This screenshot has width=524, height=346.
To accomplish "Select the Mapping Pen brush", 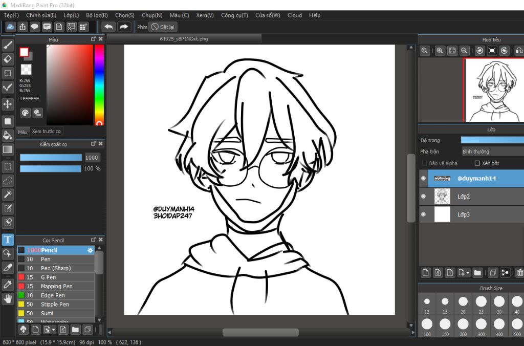I will (56, 286).
